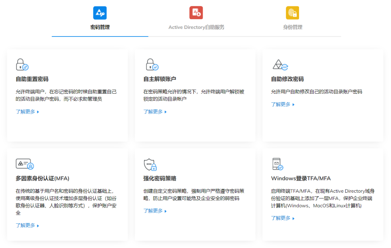Click the red Active Directory自助服务 icon

[x=196, y=13]
